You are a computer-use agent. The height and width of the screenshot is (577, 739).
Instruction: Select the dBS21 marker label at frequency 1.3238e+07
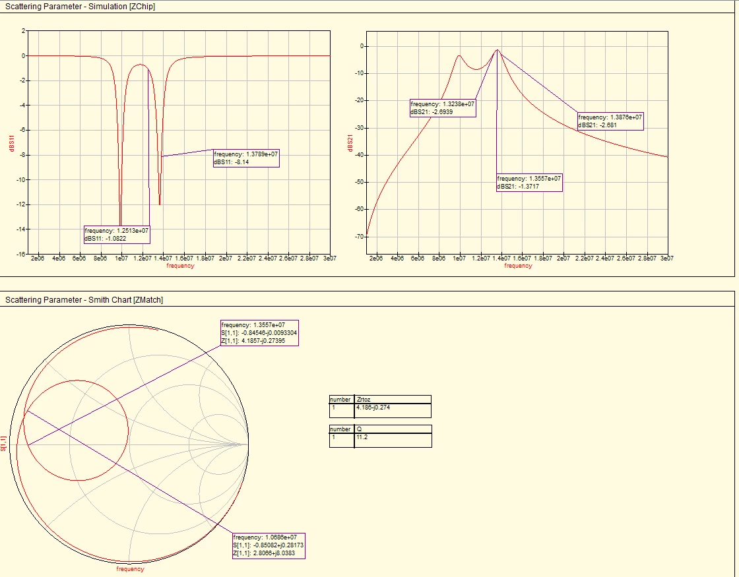pos(443,108)
